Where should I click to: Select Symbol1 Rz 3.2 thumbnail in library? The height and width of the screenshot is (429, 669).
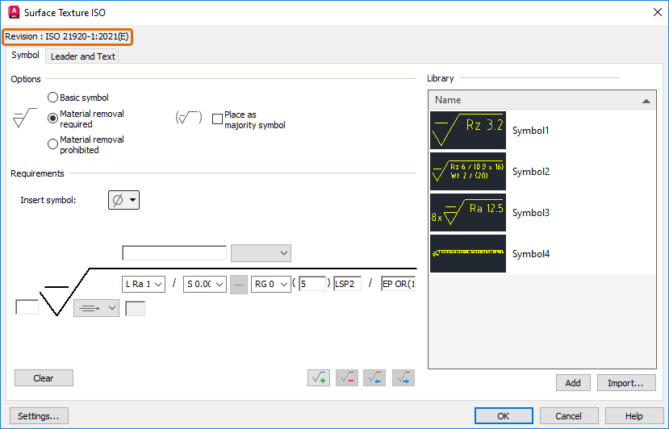pos(468,131)
